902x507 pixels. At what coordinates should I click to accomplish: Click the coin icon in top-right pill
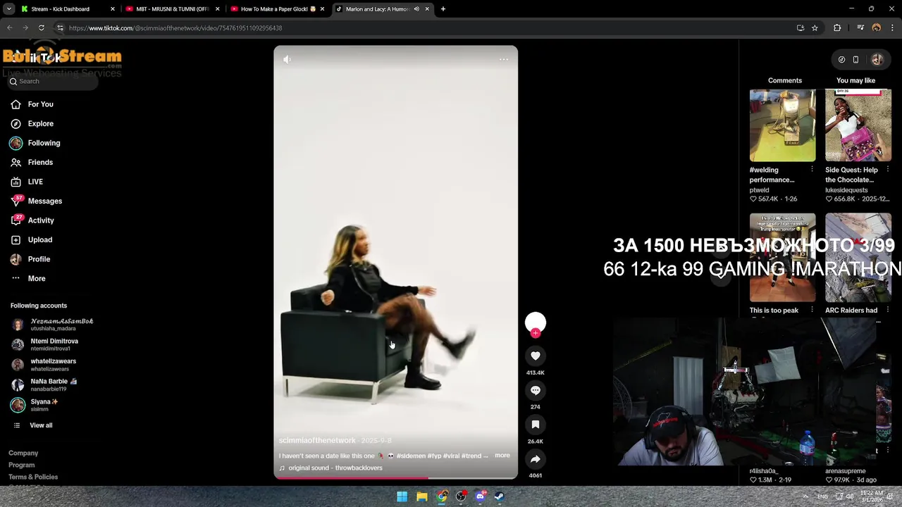coord(841,60)
